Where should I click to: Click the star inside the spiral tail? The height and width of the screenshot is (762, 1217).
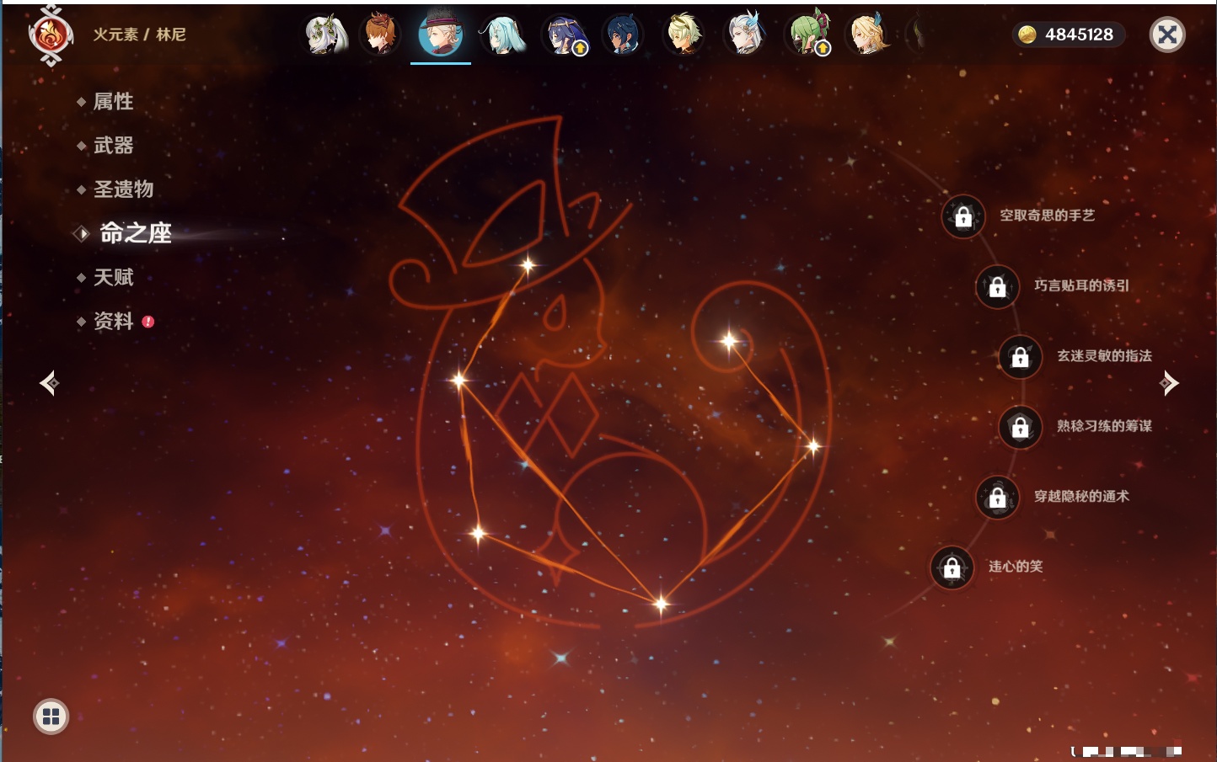[x=729, y=341]
